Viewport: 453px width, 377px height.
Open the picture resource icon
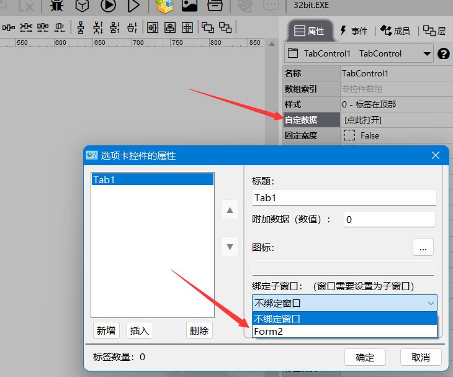coord(189,6)
